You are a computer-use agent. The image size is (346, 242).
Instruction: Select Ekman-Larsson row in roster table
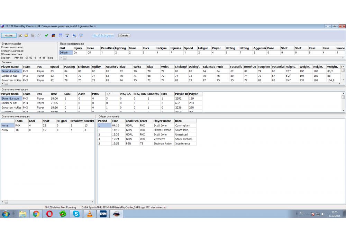pyautogui.click(x=10, y=71)
